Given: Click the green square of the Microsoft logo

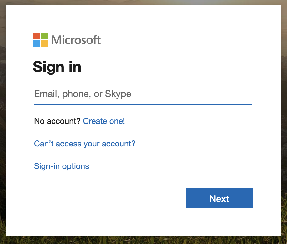Looking at the screenshot, I should pos(44,36).
